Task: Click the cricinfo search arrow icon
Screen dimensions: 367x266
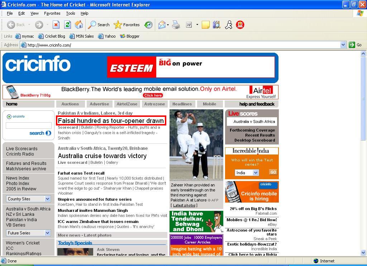Action: [48, 133]
